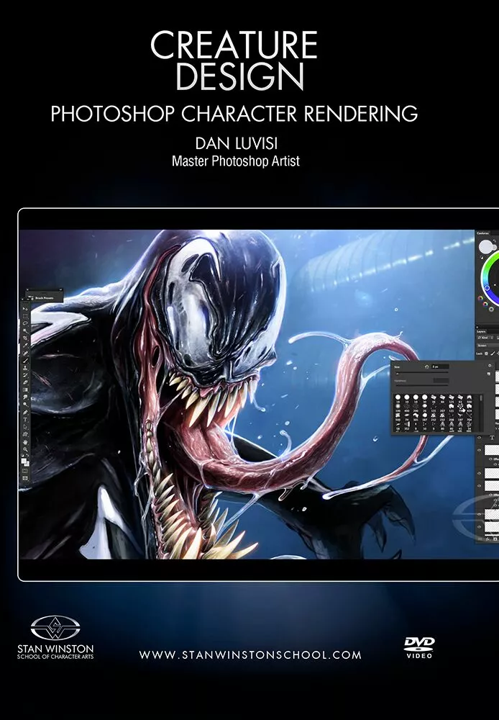Select the Crop tool

click(25, 338)
